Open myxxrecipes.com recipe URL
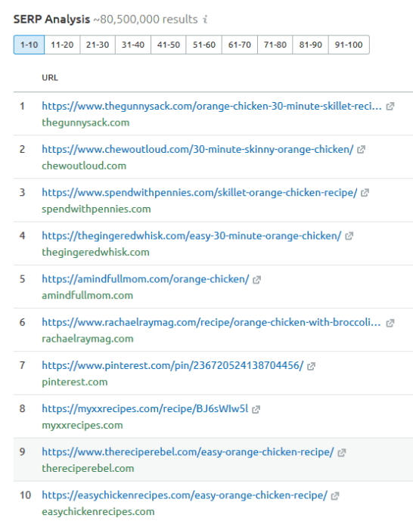 coord(145,408)
